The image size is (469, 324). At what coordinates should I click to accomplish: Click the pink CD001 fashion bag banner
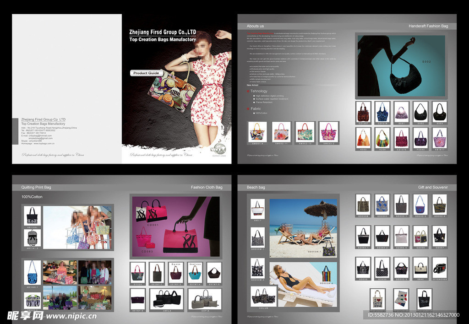[x=175, y=226]
